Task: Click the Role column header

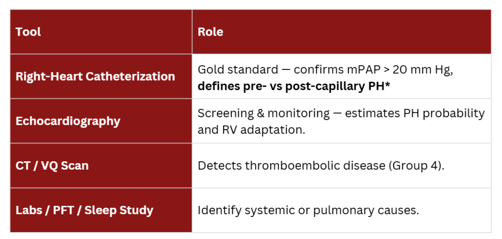Action: coord(210,32)
